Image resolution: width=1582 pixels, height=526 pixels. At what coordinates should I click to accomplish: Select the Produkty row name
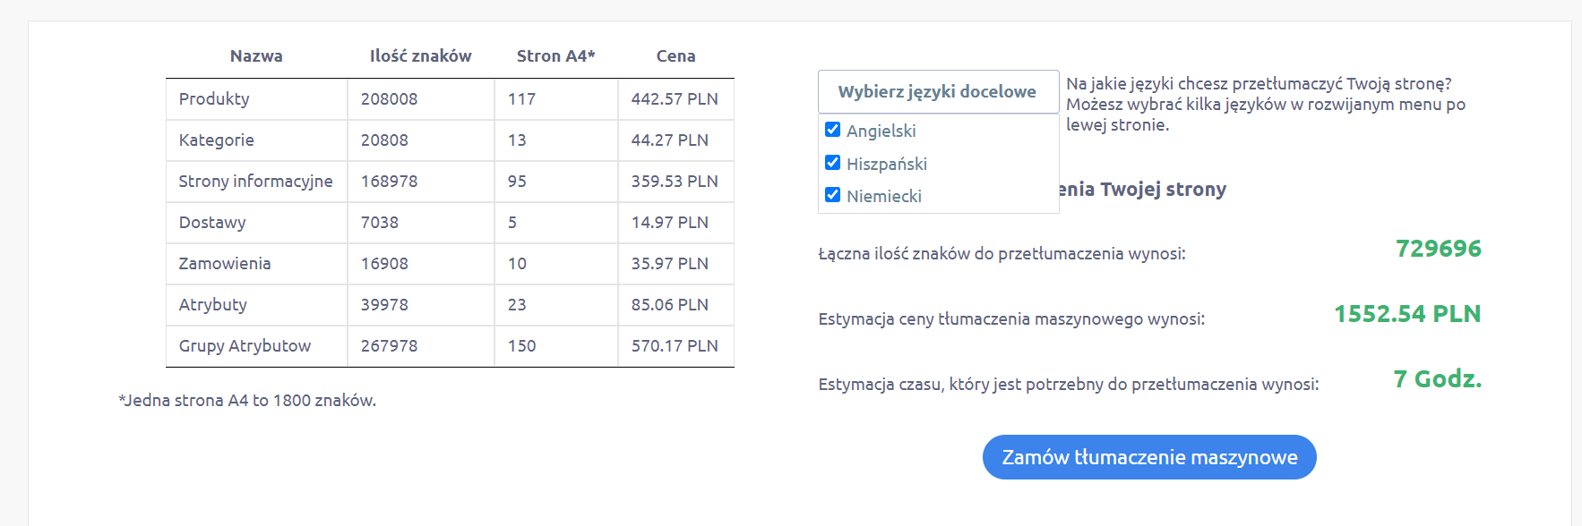214,99
